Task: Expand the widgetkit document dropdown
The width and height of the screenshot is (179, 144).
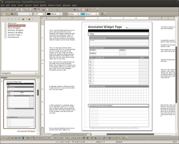Action: (x=20, y=73)
